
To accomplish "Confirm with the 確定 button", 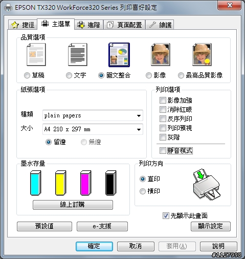I will pos(94,246).
